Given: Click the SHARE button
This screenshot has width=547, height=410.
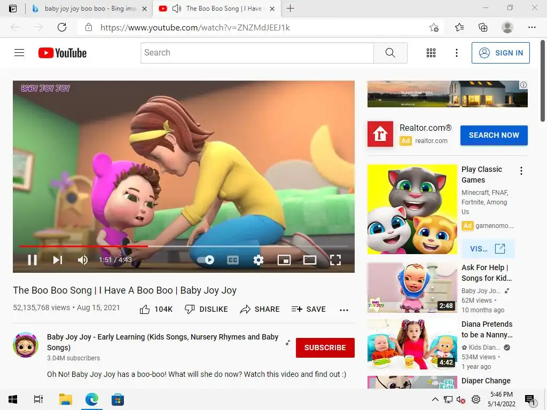Looking at the screenshot, I should 260,309.
